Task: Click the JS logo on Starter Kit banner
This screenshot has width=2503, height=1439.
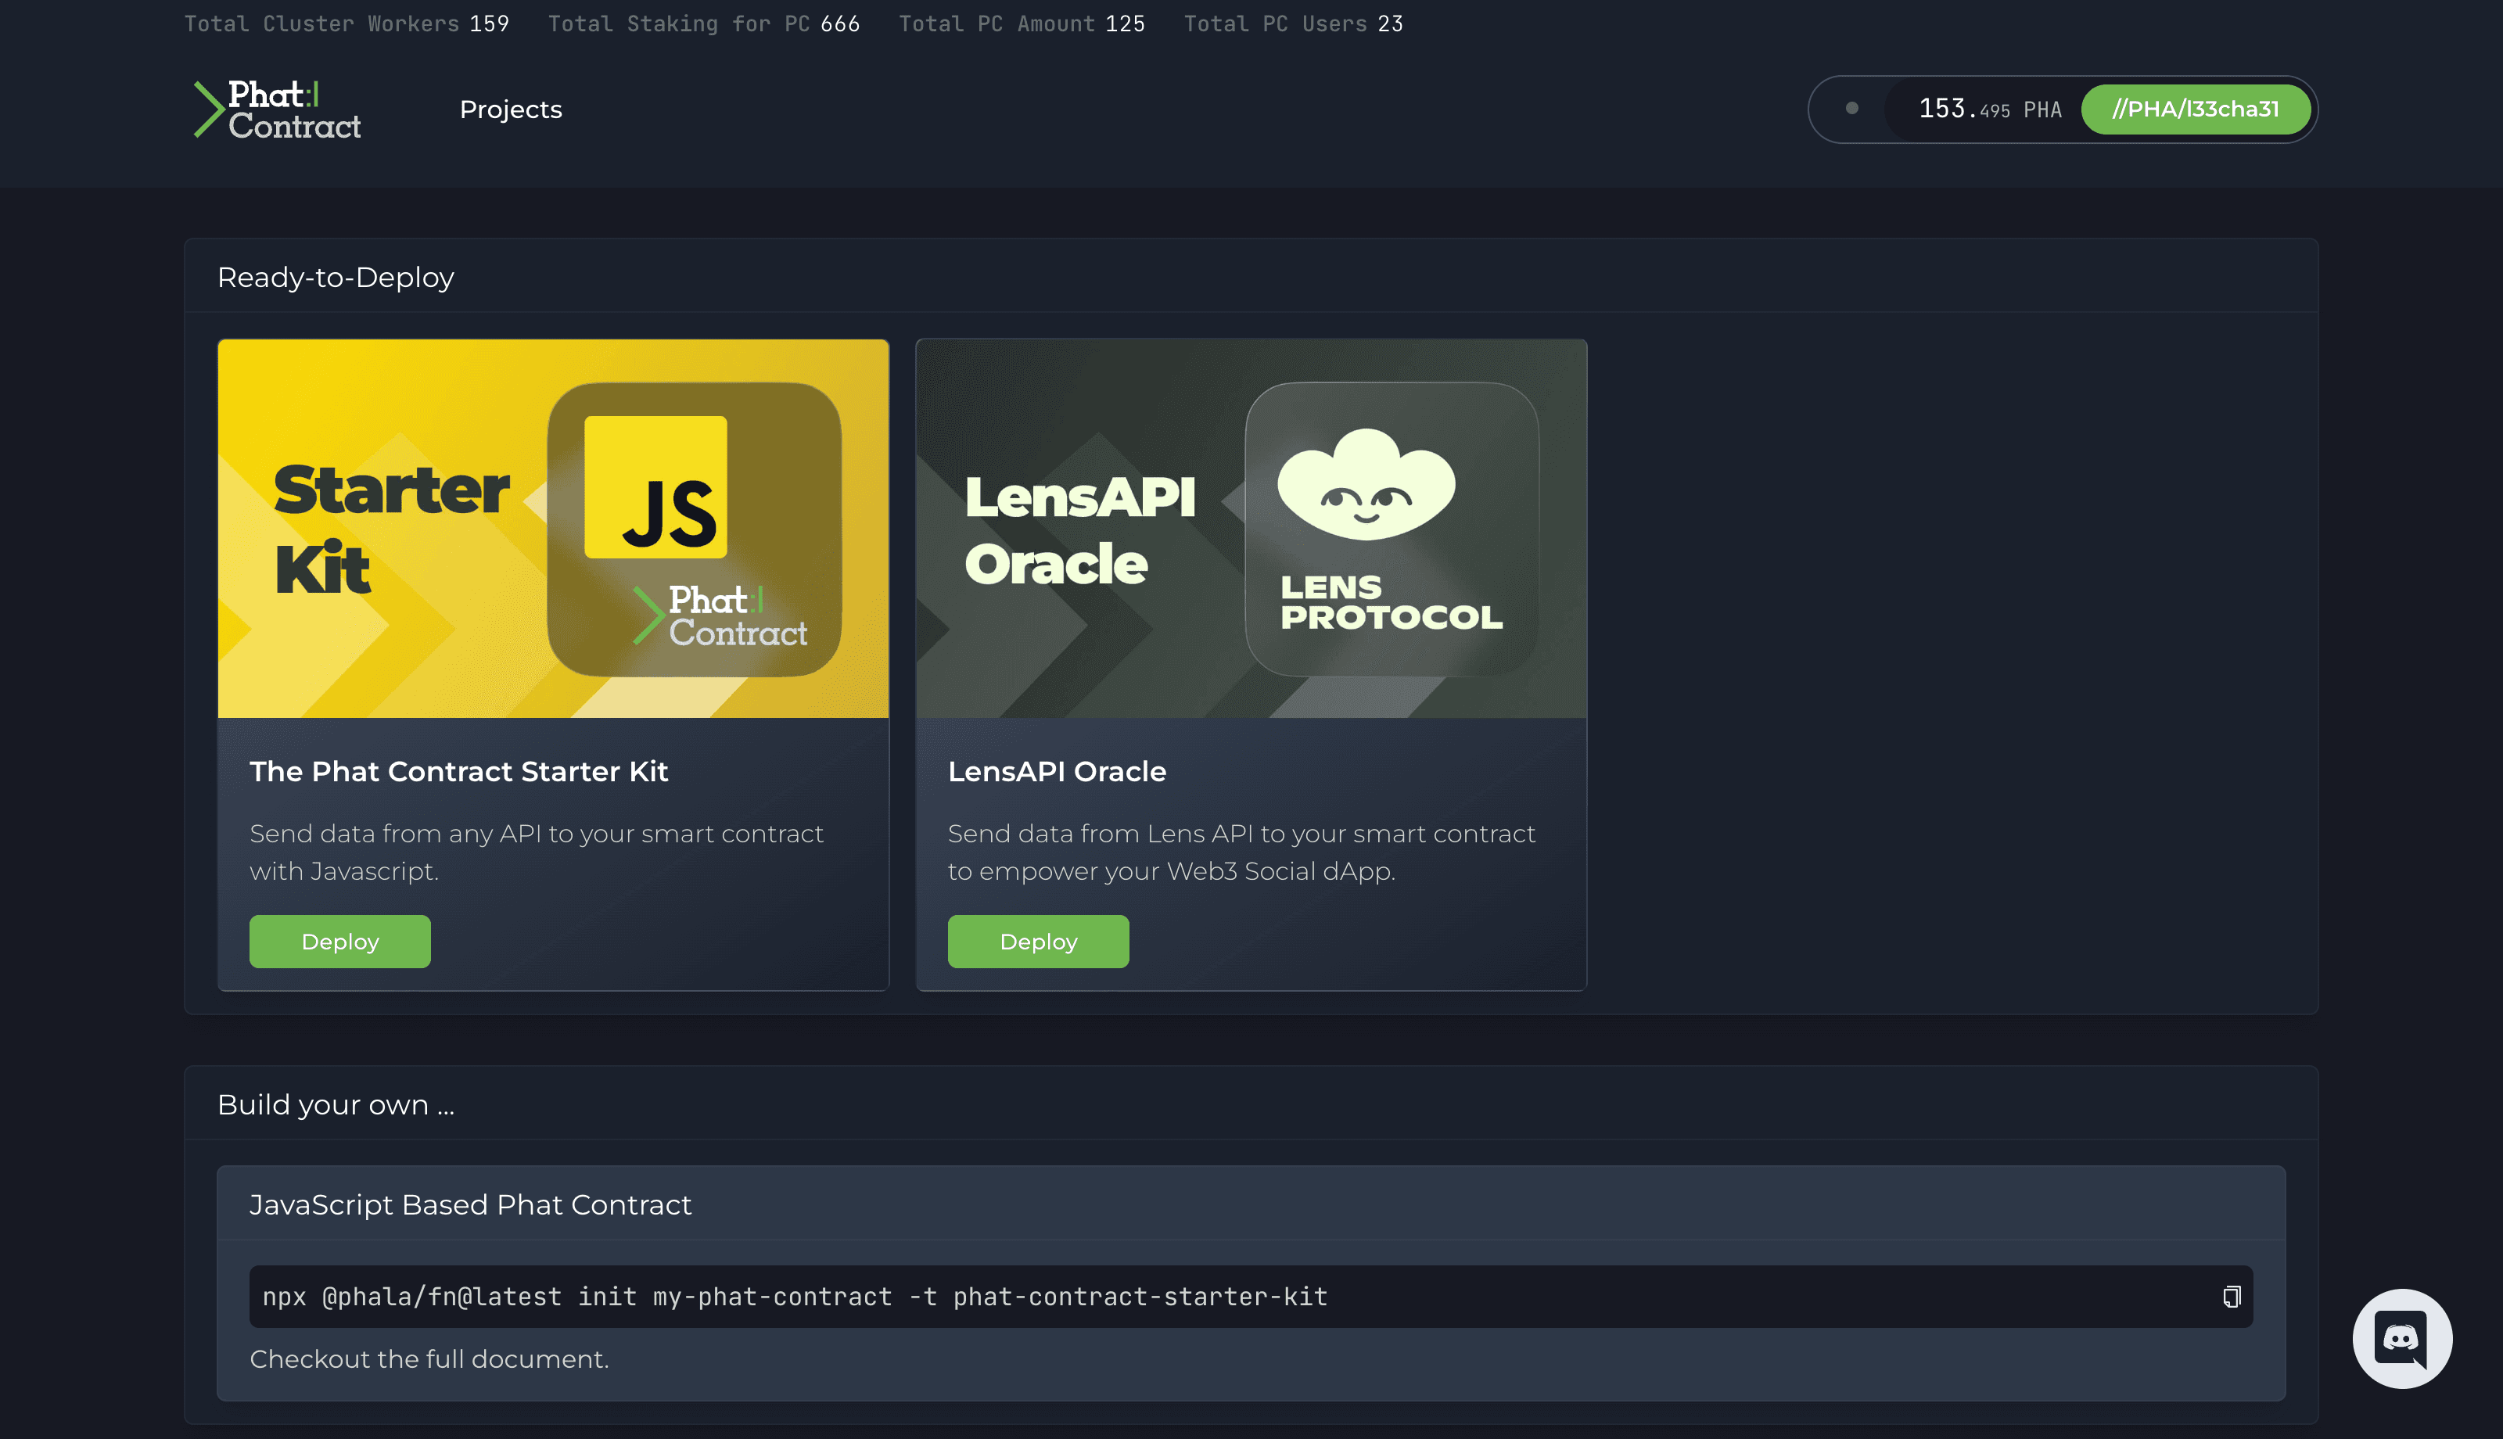Action: coord(655,487)
